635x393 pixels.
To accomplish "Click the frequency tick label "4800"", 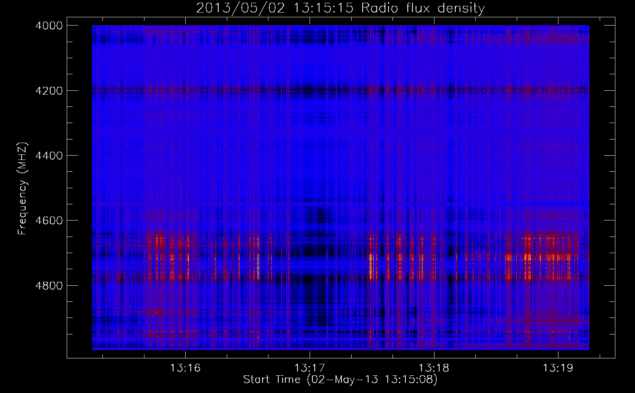I will [49, 285].
